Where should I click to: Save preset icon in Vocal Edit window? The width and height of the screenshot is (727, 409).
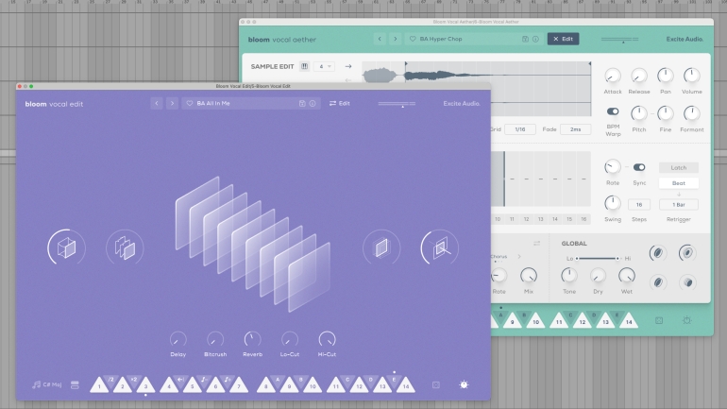click(x=302, y=103)
